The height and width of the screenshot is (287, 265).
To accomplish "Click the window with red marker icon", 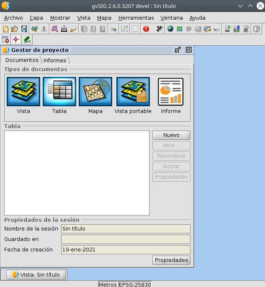I will (x=5, y=39).
